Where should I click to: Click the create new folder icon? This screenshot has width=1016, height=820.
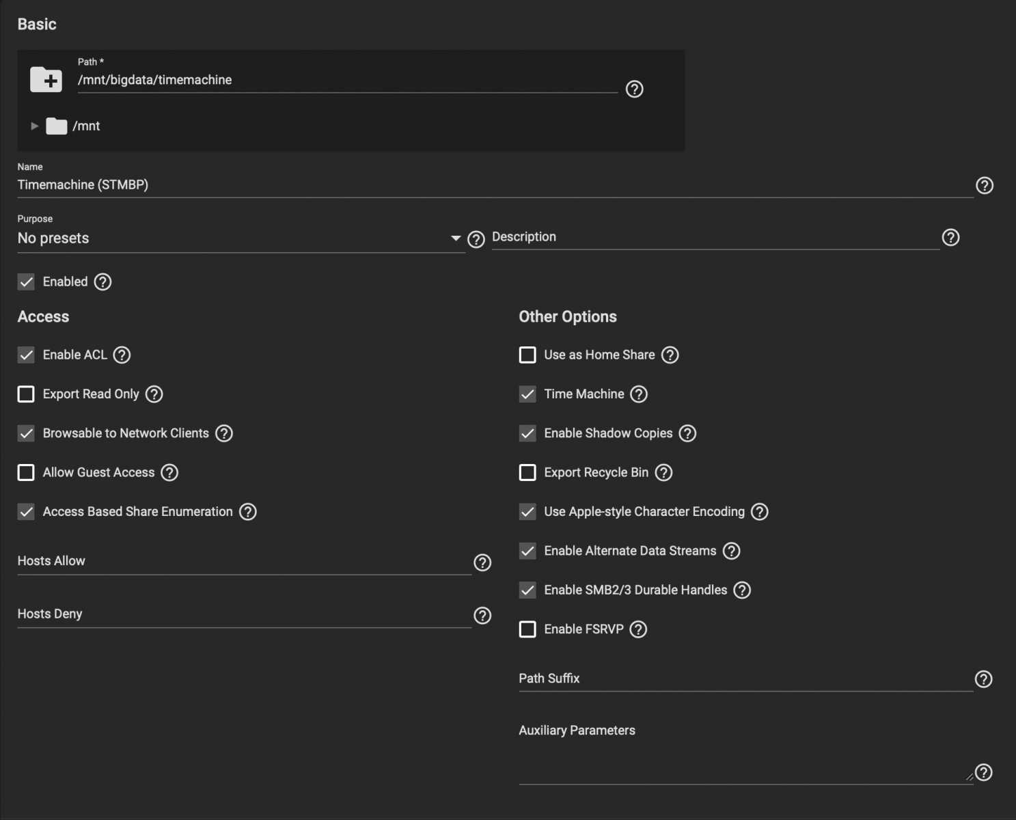[46, 80]
